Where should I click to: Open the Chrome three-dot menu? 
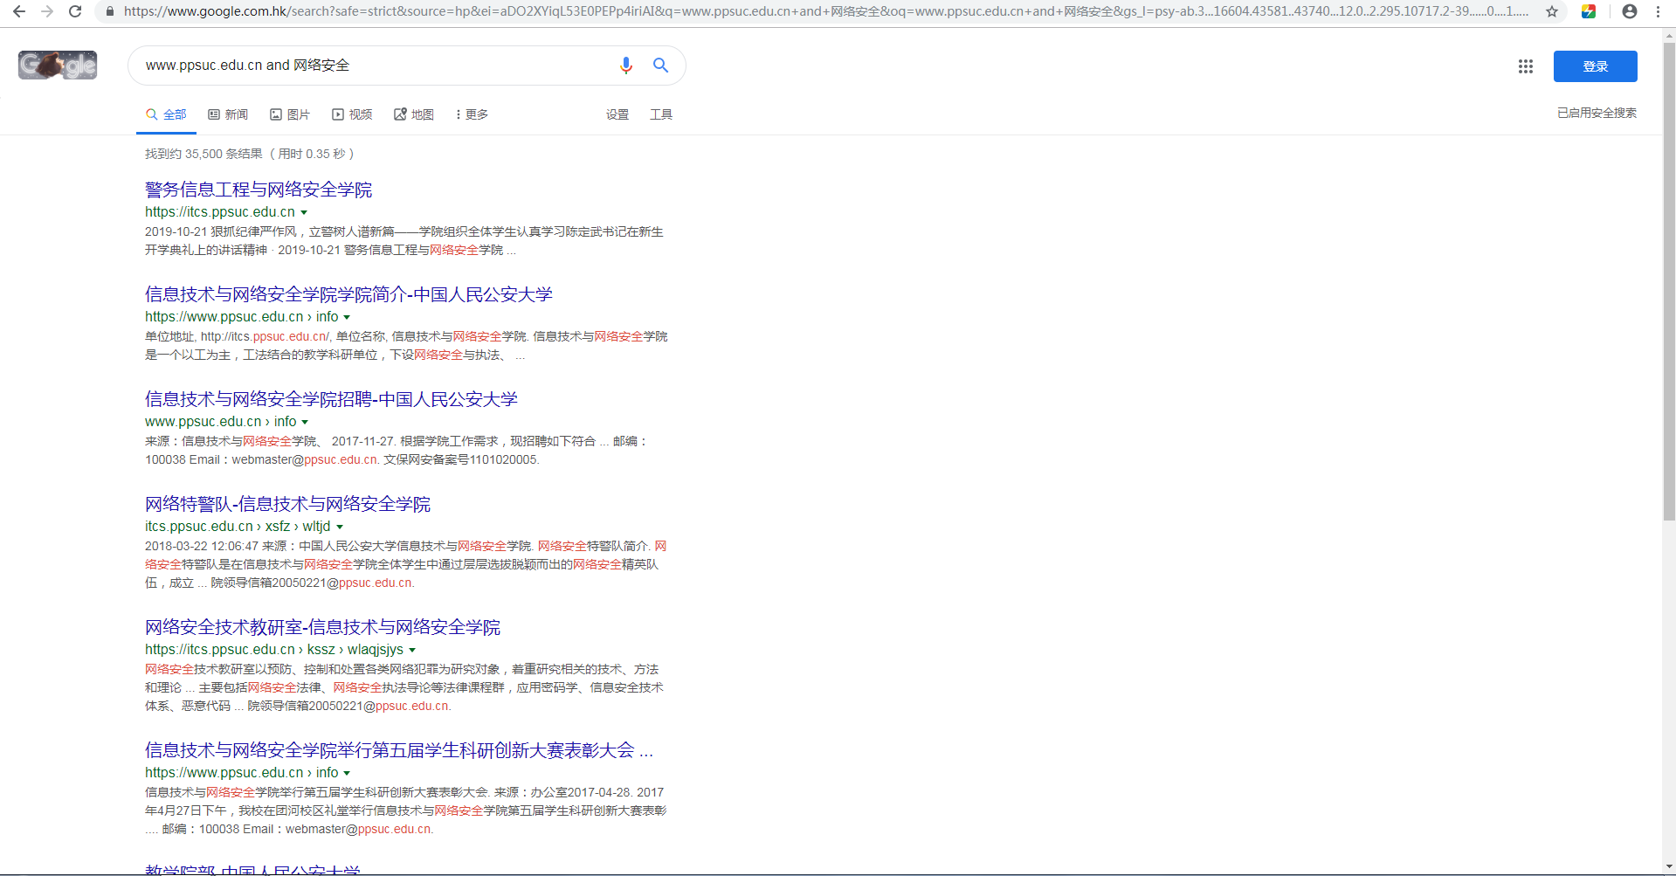click(x=1658, y=11)
